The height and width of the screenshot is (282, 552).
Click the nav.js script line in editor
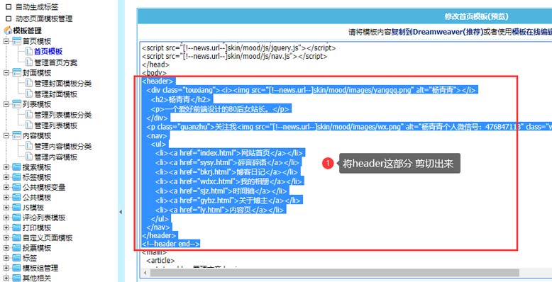click(234, 56)
